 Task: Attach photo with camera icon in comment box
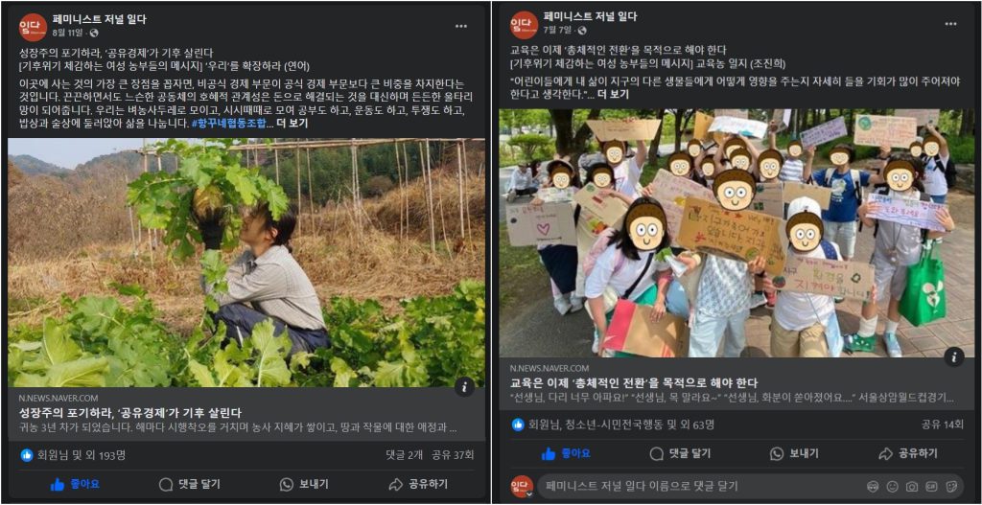tap(912, 486)
